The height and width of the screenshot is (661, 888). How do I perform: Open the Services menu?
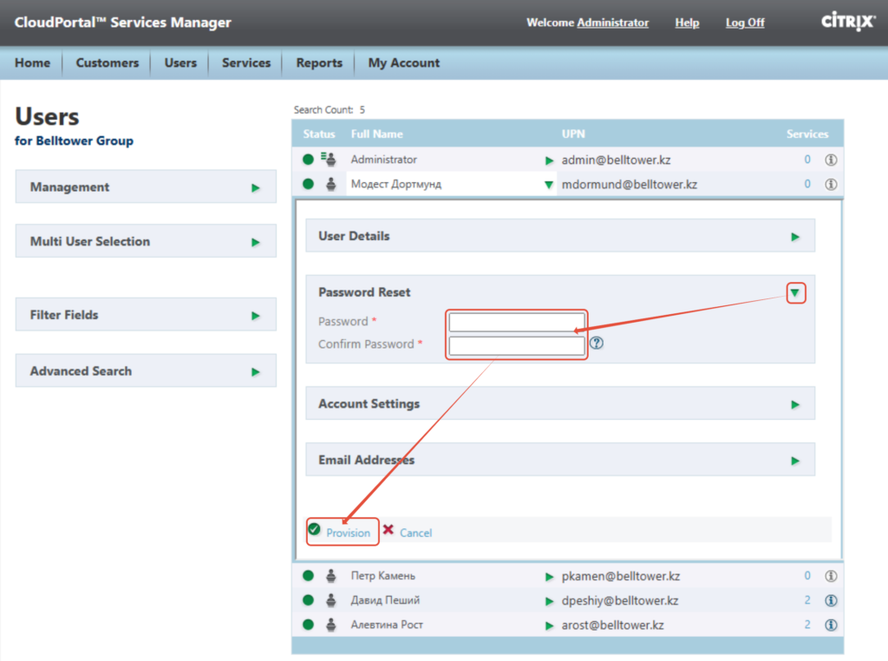pos(245,62)
